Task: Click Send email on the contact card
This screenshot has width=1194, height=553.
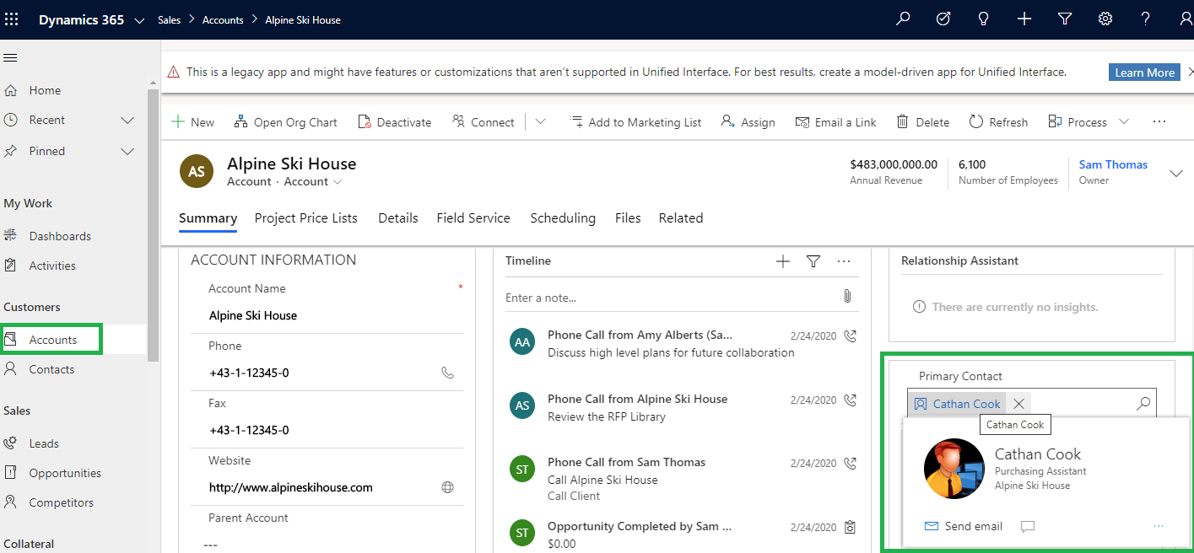Action: point(964,526)
